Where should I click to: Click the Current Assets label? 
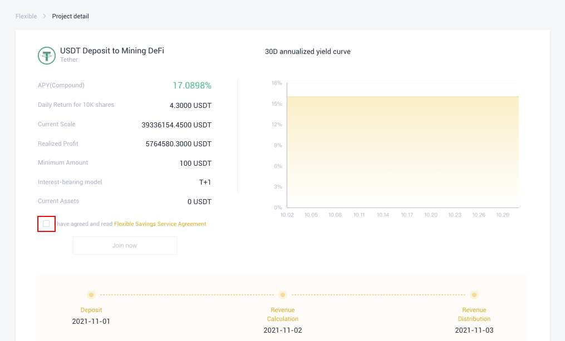[58, 201]
